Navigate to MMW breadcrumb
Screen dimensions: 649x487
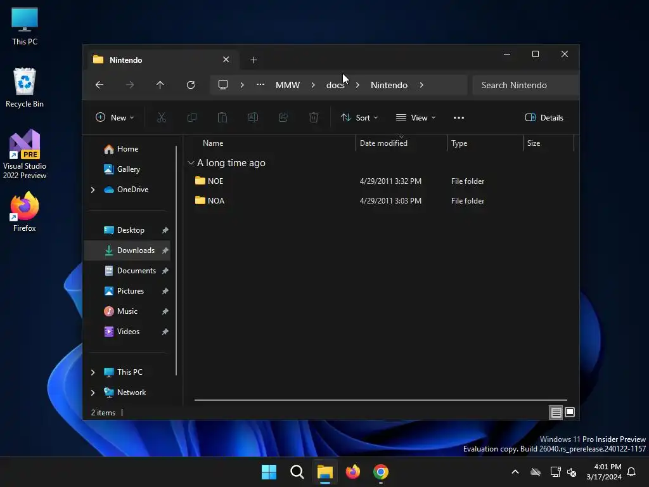(x=288, y=85)
